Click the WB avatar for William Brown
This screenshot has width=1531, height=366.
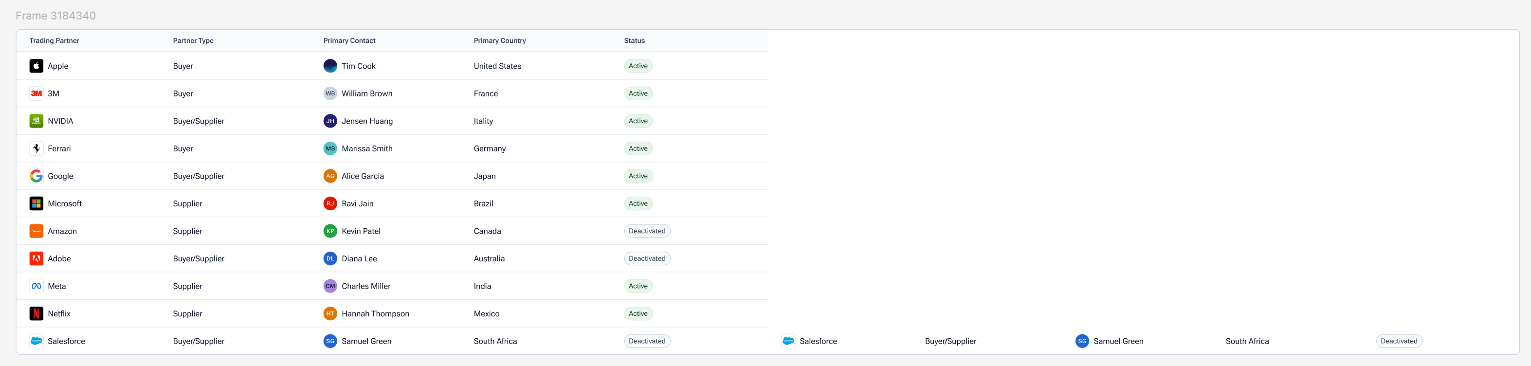point(330,93)
